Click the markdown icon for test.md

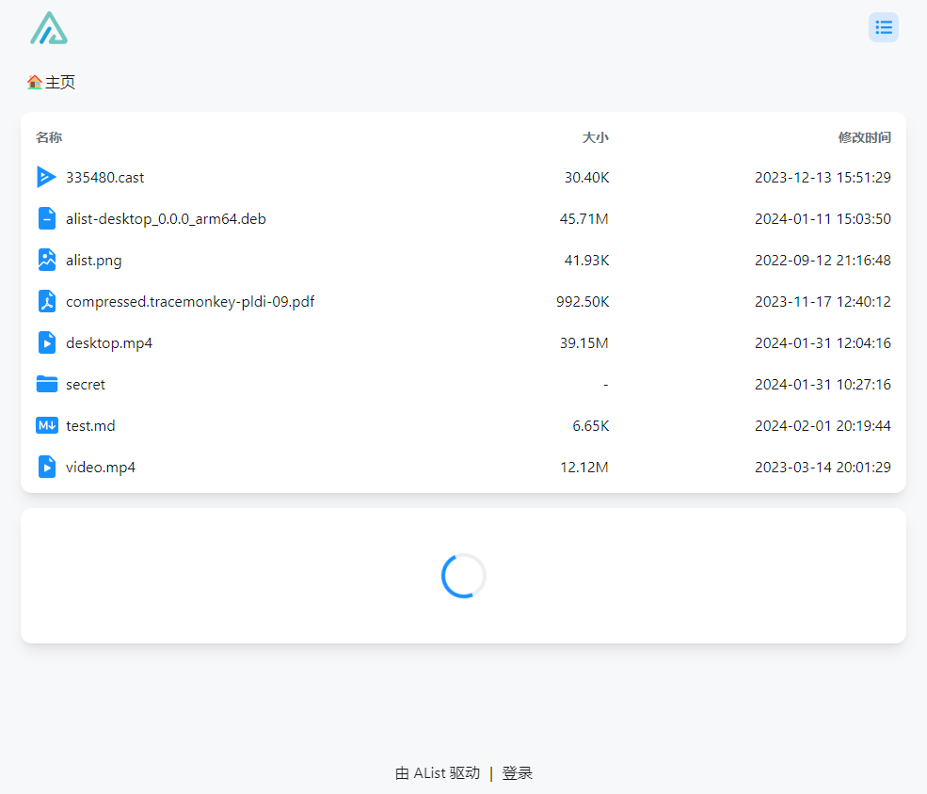pyautogui.click(x=46, y=425)
